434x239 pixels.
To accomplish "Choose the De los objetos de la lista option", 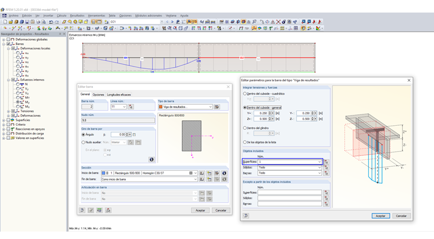I will (245, 142).
